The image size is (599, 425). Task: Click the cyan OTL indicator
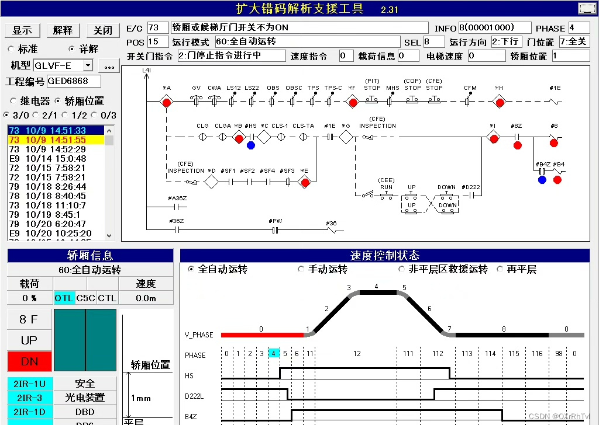[64, 298]
